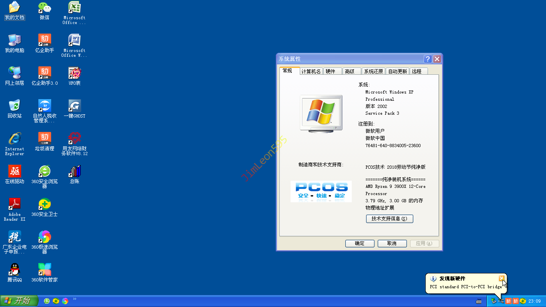The height and width of the screenshot is (307, 546).
Task: Select the 360安全卫士 desktop icon
Action: 44,204
